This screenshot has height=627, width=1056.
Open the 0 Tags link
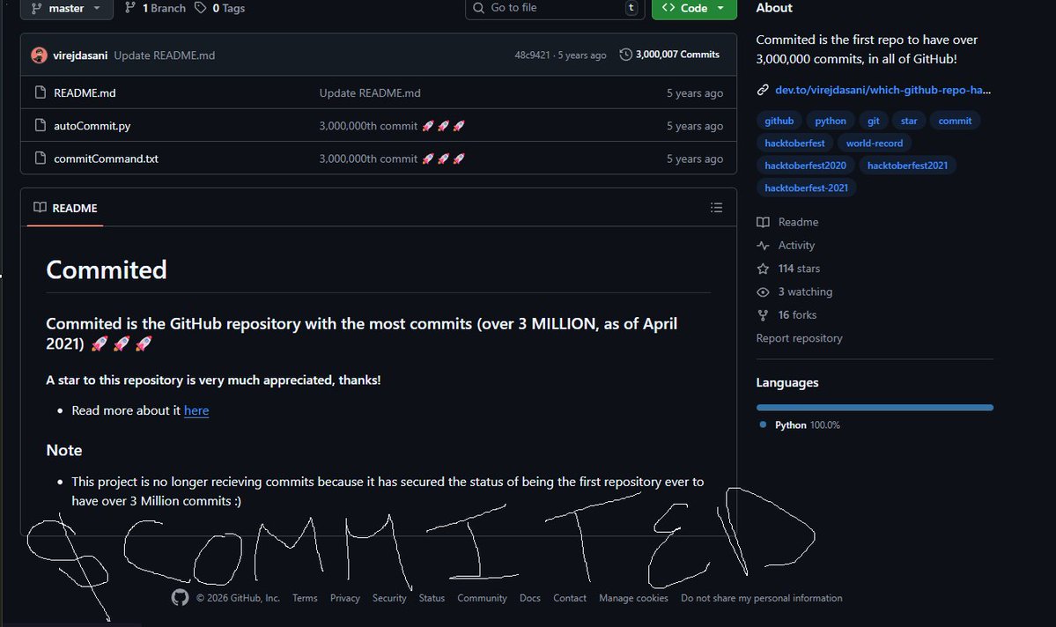220,8
